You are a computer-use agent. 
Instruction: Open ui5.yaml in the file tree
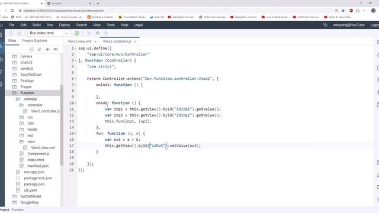30,191
